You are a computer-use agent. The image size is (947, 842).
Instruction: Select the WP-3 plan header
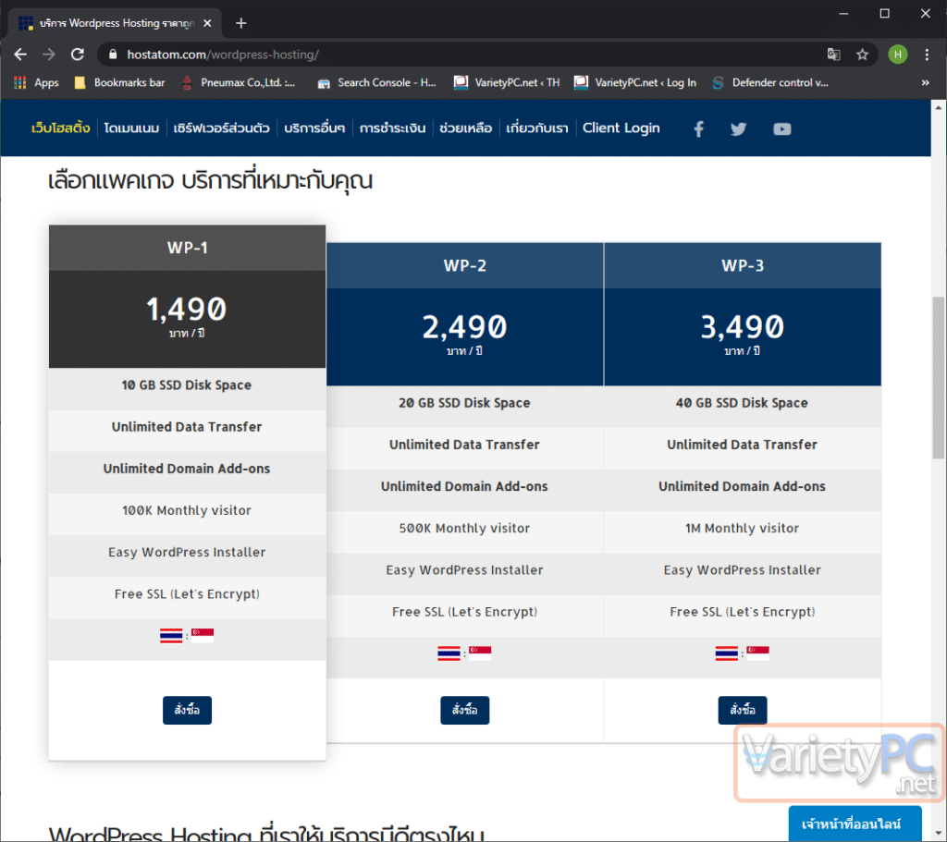(x=743, y=265)
